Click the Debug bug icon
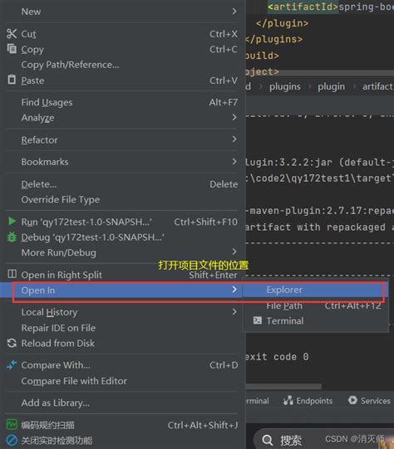 (x=12, y=237)
